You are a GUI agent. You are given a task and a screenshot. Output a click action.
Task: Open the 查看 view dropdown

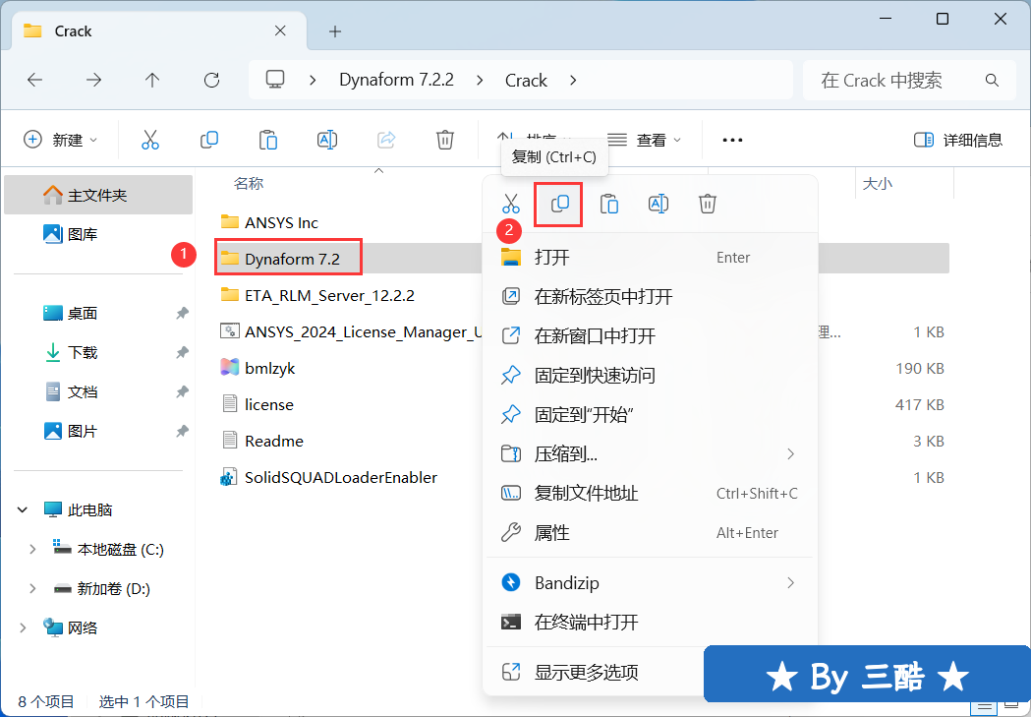click(x=645, y=140)
